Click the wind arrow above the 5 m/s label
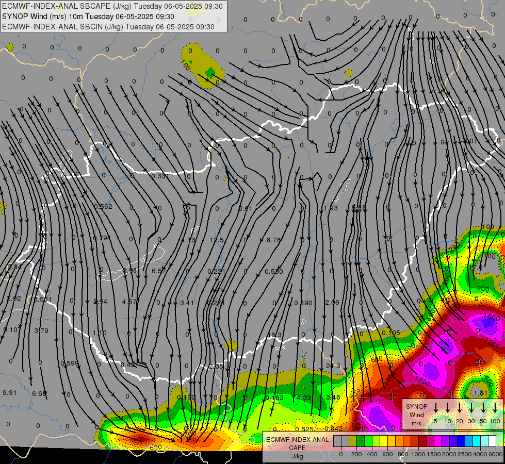505x464 pixels. (x=435, y=407)
